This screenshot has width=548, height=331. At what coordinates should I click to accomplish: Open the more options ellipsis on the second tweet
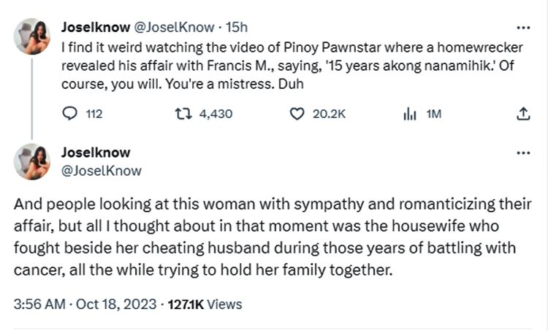[x=523, y=153]
